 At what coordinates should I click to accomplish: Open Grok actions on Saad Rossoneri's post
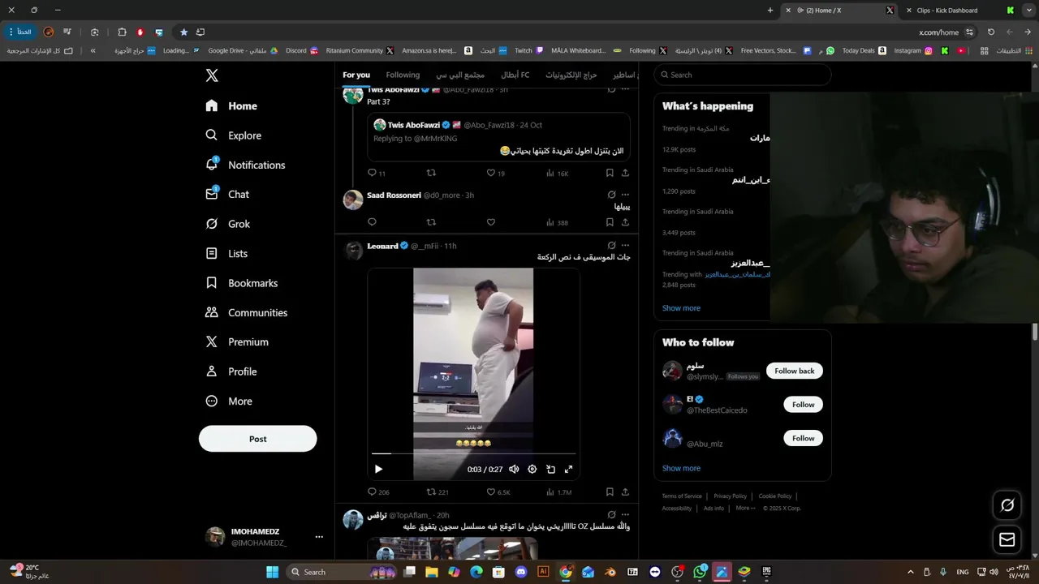[x=611, y=195]
